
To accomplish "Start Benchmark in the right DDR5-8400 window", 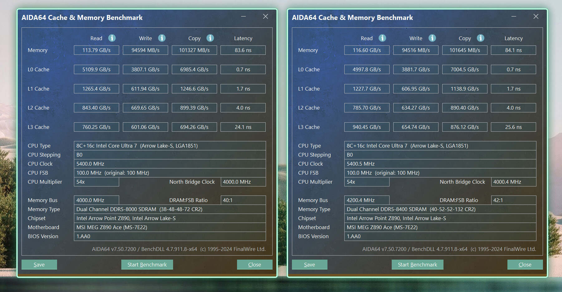I will [418, 265].
